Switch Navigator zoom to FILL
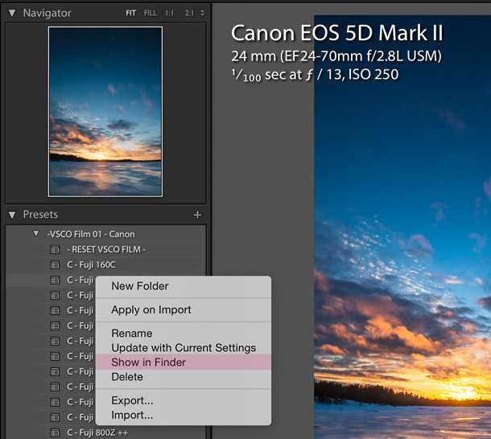 pos(151,13)
